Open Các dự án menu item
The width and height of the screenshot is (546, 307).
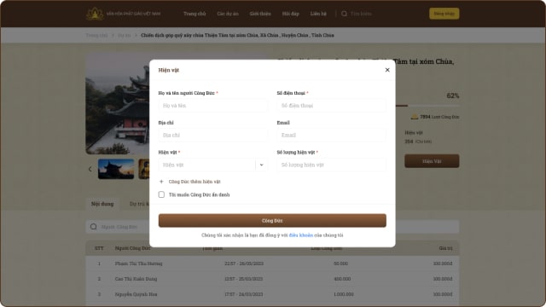[x=228, y=14]
